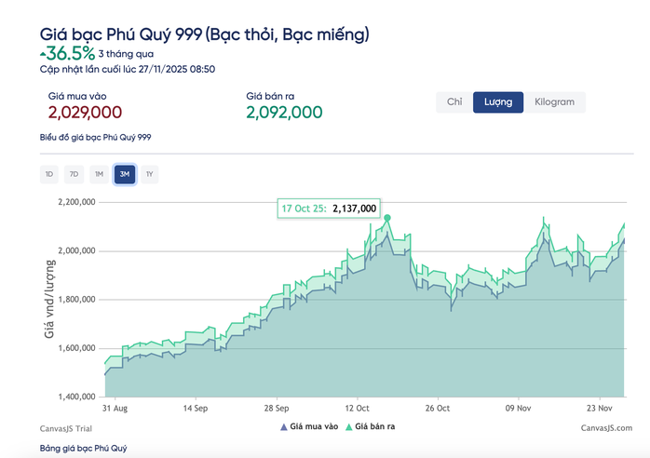Screen dimensions: 650x458
Task: Choose the 3M time range button
Action: click(124, 173)
